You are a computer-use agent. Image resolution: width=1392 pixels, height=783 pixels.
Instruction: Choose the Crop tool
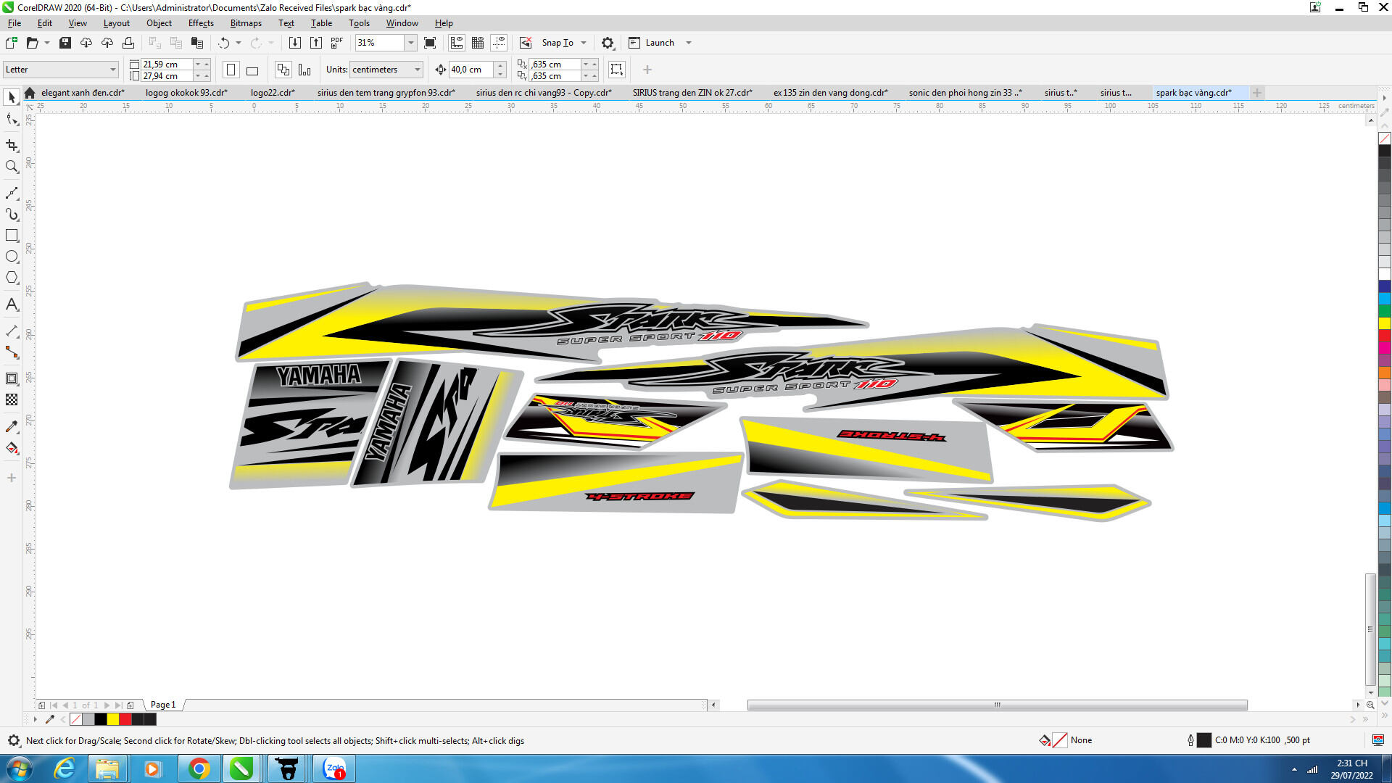tap(12, 145)
